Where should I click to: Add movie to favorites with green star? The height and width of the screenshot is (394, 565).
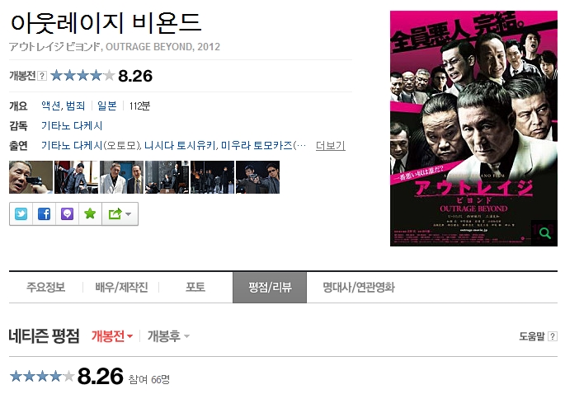pyautogui.click(x=90, y=214)
